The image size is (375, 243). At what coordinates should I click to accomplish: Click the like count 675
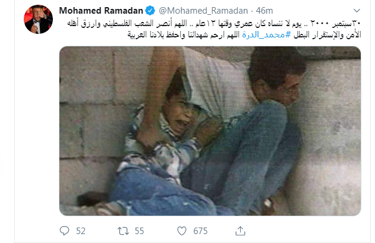point(200,231)
